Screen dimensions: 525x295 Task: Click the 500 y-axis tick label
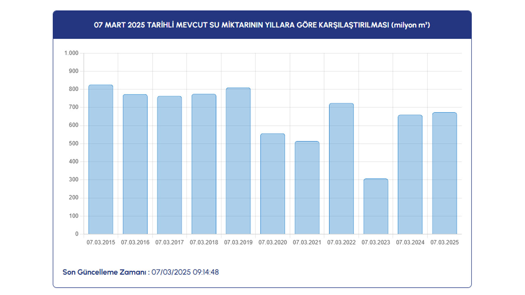[x=73, y=144]
